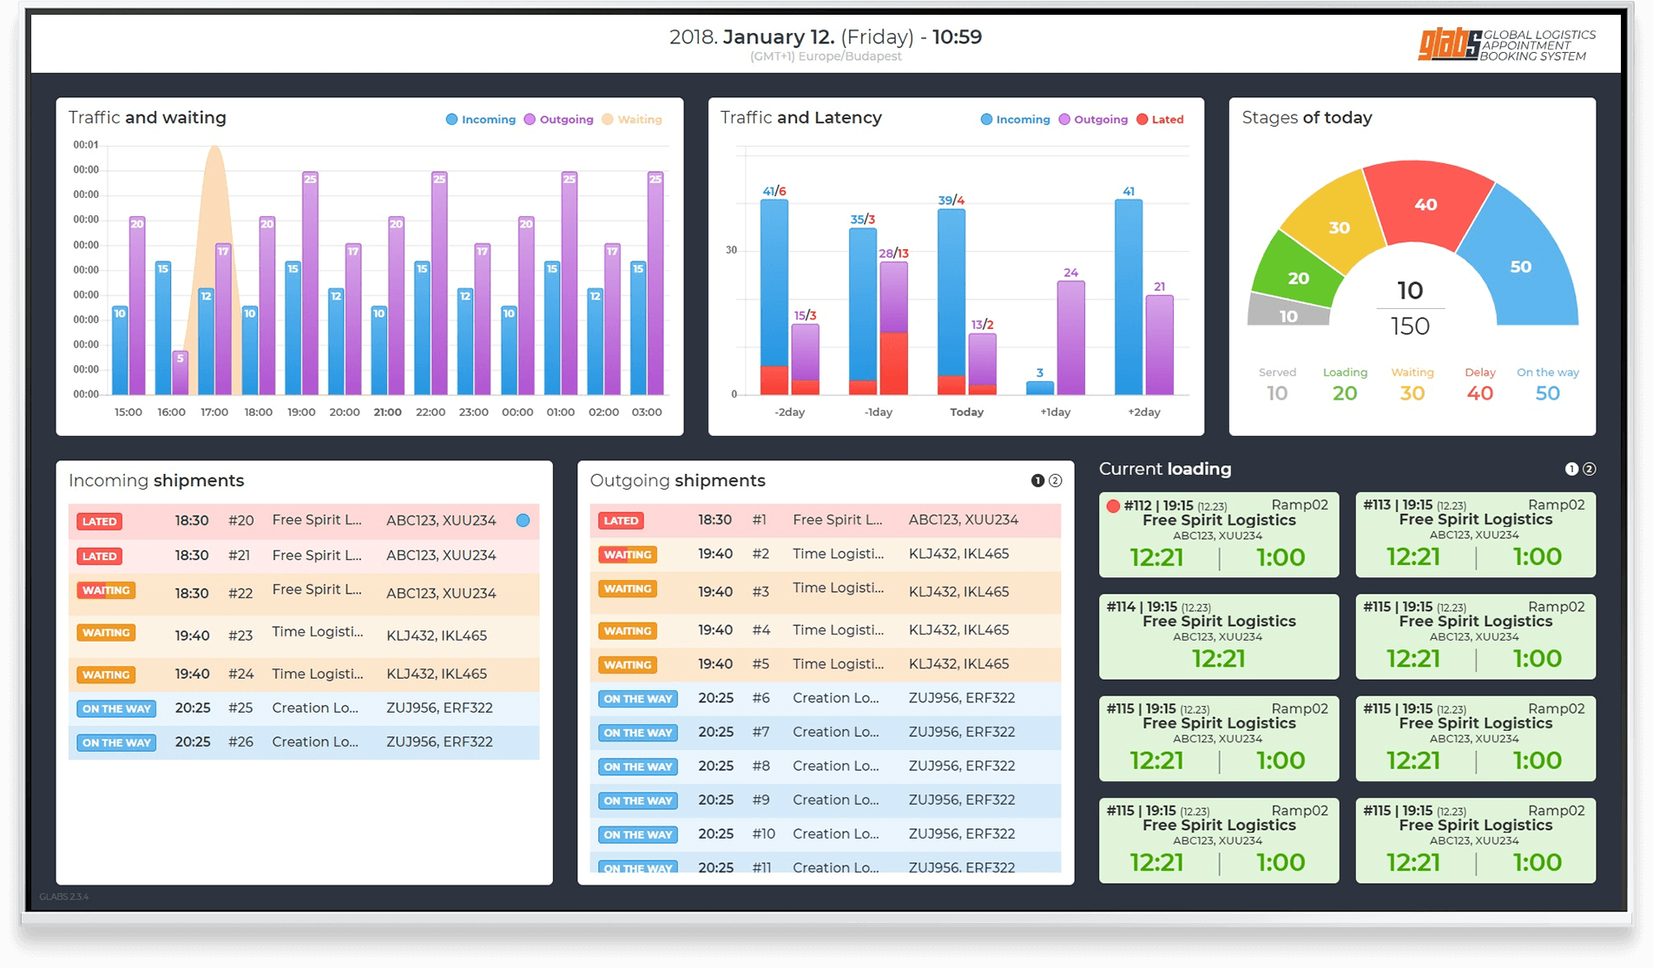Select ON THE WAY badge on incoming #25
The image size is (1653, 968).
(x=116, y=709)
